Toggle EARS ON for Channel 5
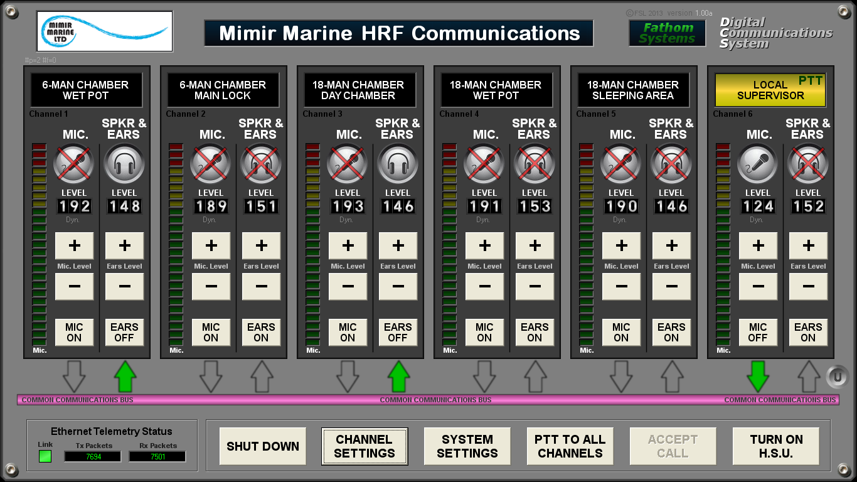 pyautogui.click(x=671, y=333)
